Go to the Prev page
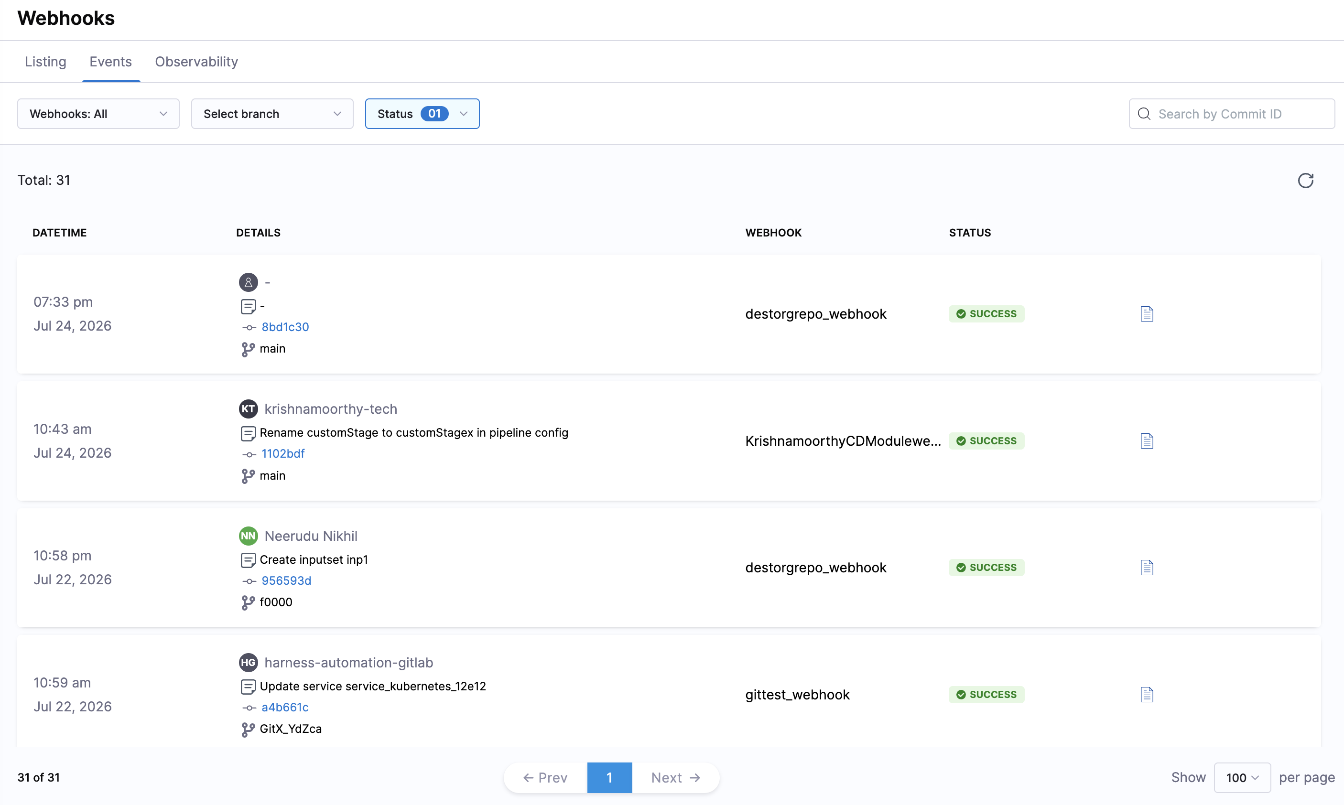The height and width of the screenshot is (805, 1344). point(545,778)
